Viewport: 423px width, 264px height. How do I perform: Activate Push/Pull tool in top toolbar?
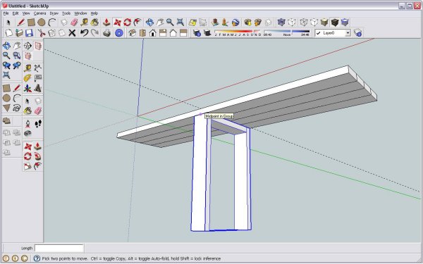(106, 23)
